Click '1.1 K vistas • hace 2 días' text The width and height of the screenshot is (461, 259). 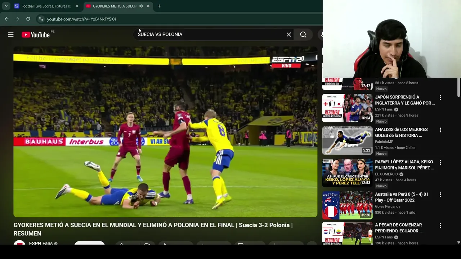coord(395,148)
